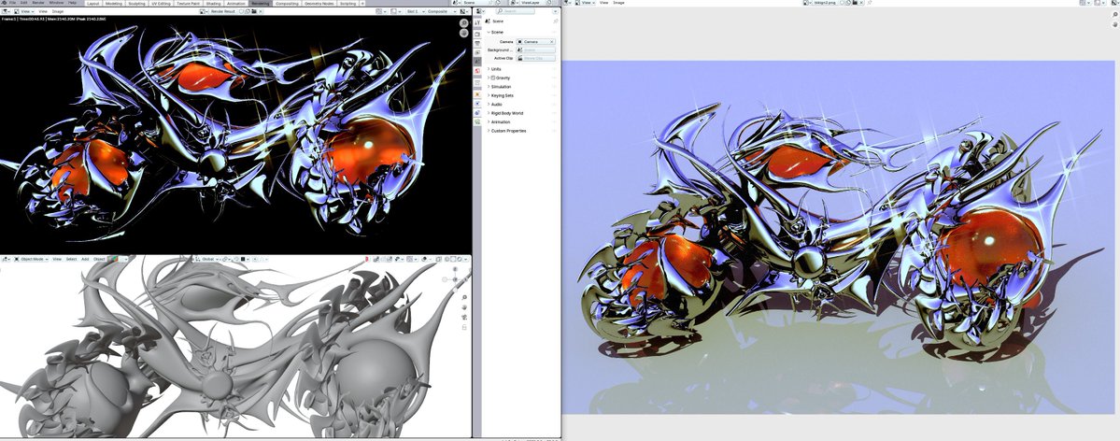Viewport: 1120px width, 441px height.
Task: Expand the Custom Properties panel
Action: (x=507, y=131)
